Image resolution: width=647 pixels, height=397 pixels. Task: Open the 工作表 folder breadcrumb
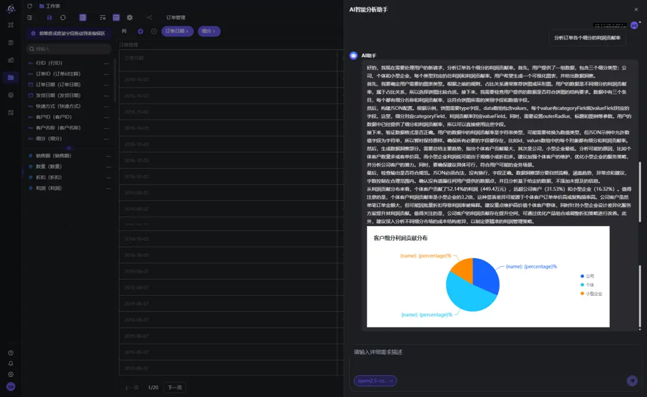(x=49, y=6)
